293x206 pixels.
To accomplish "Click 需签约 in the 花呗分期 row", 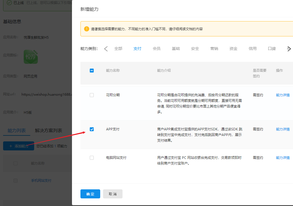I will [258, 95].
